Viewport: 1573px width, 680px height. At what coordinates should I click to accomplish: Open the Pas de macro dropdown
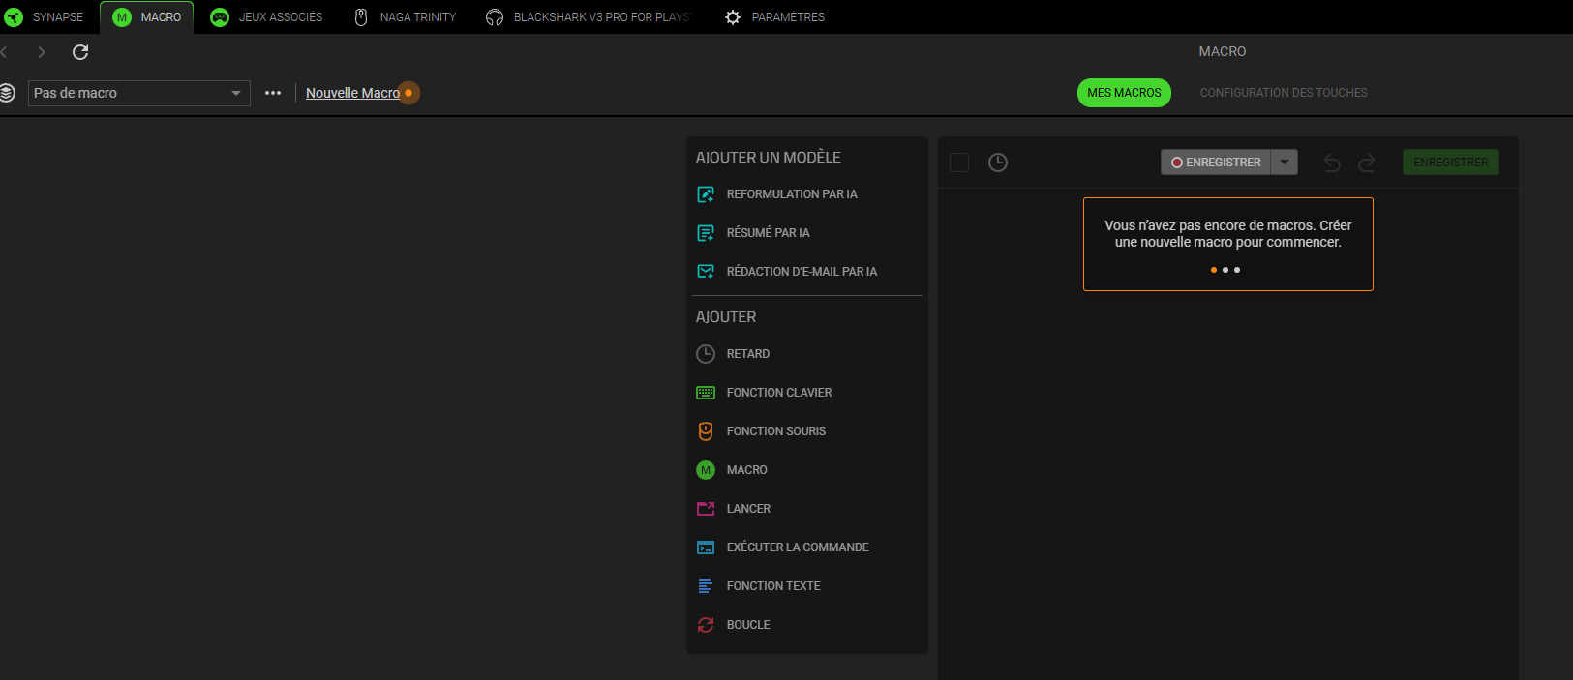(x=139, y=93)
